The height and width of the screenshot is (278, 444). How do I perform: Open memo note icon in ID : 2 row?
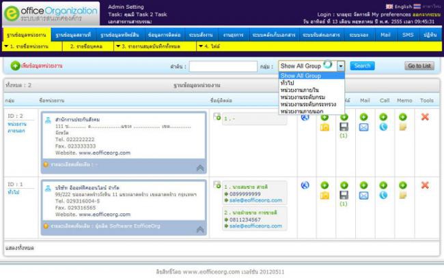(403, 127)
